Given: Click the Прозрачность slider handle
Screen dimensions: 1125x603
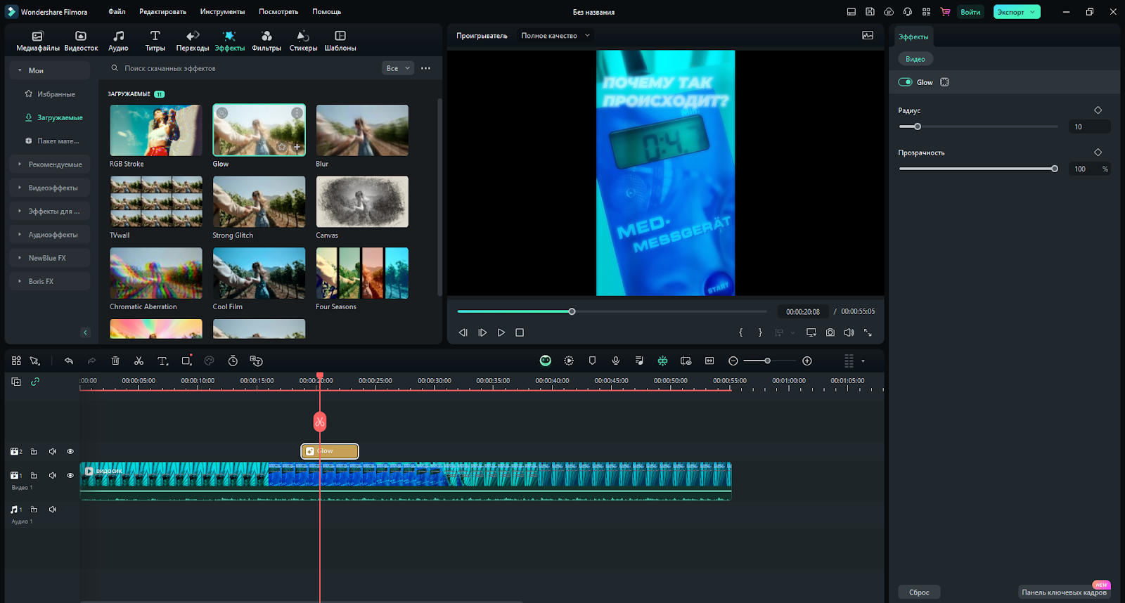Looking at the screenshot, I should [x=1055, y=169].
